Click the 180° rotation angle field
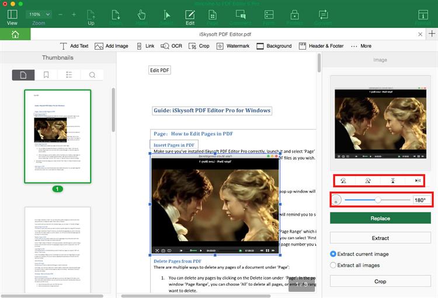 tap(422, 200)
